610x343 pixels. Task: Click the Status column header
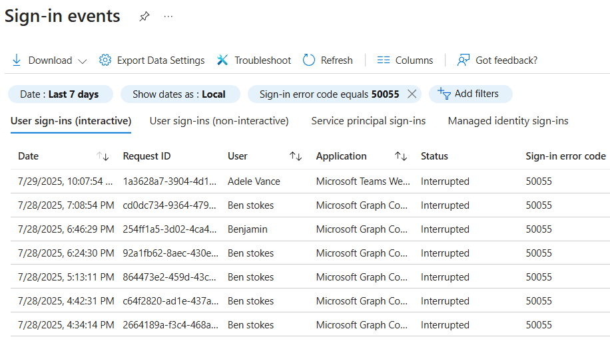click(x=434, y=156)
